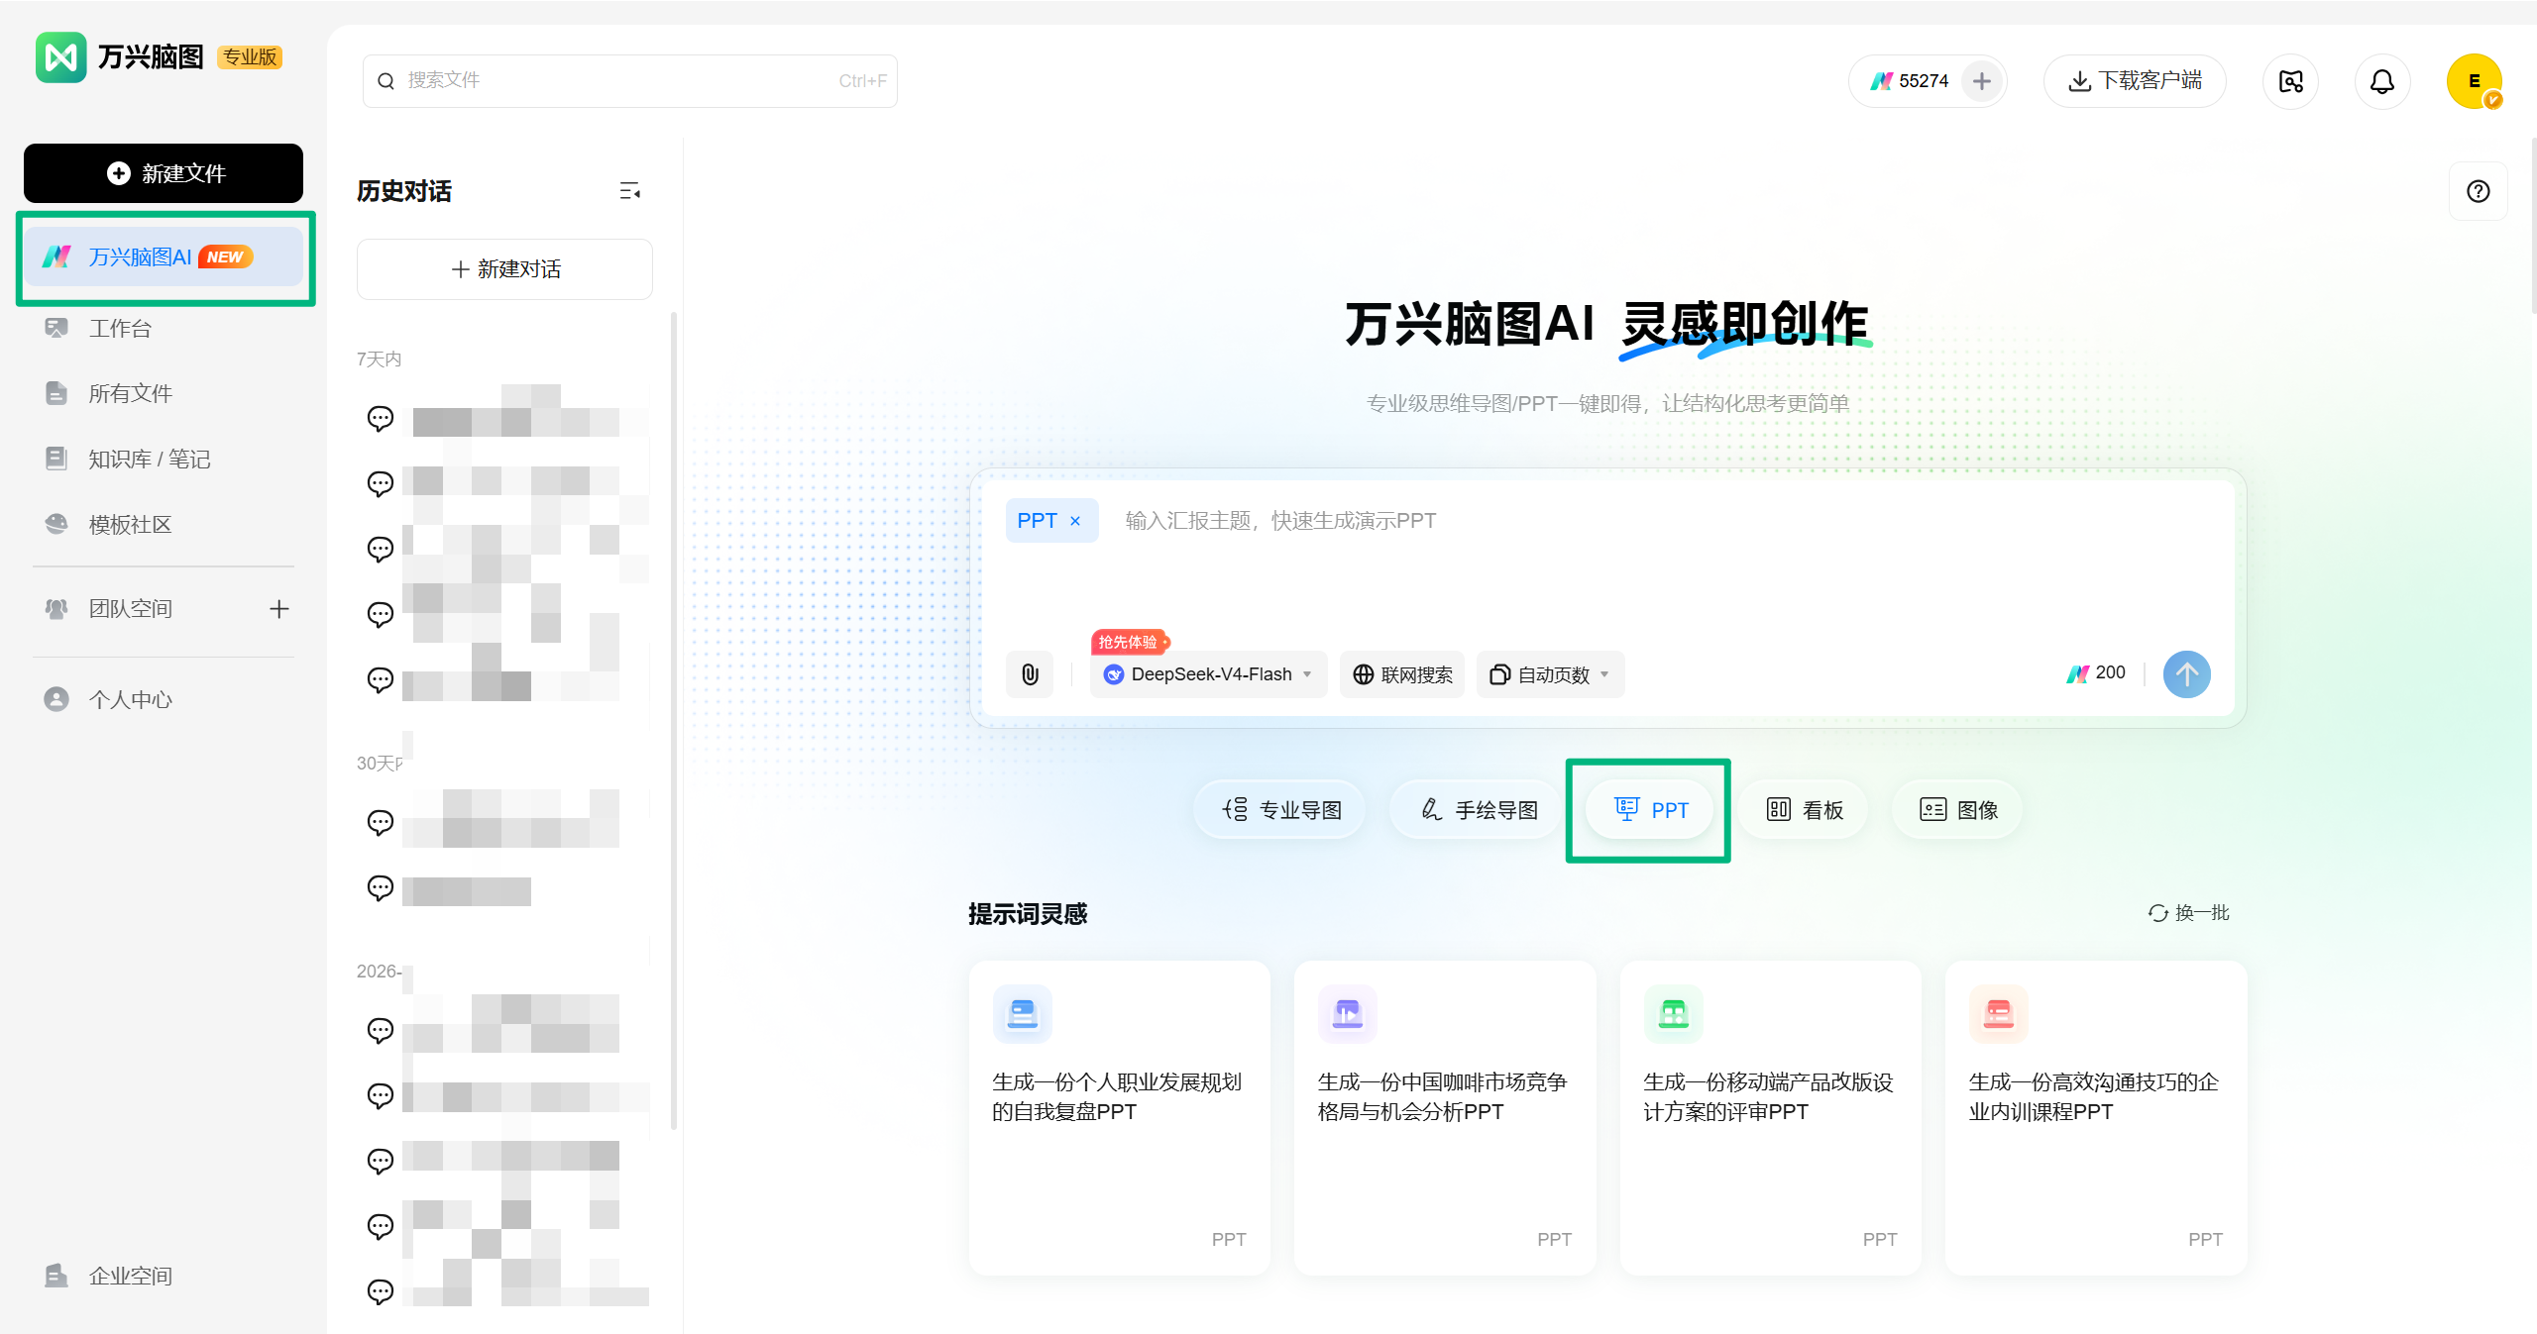Click the 200 credits cost indicator

[2096, 673]
